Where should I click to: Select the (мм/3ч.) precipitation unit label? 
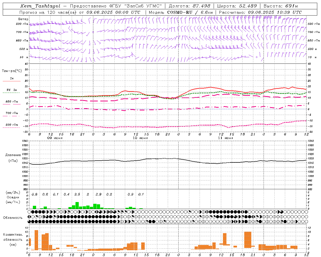coord(13,192)
